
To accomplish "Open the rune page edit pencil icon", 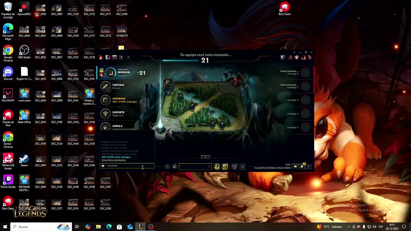I will click(x=175, y=167).
